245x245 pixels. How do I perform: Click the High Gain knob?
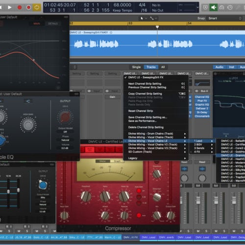pos(28,125)
